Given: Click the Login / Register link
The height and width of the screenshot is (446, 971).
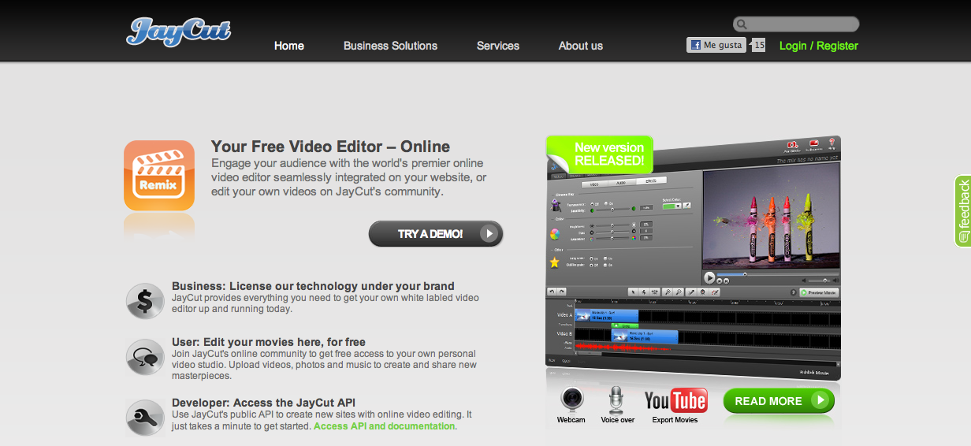Looking at the screenshot, I should [819, 46].
